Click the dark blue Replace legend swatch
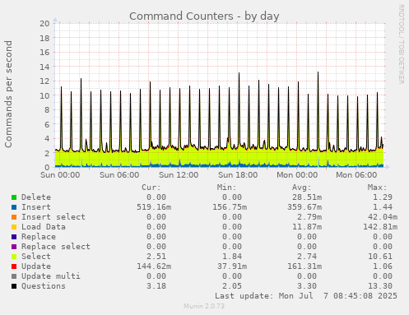The image size is (409, 315). 14,237
